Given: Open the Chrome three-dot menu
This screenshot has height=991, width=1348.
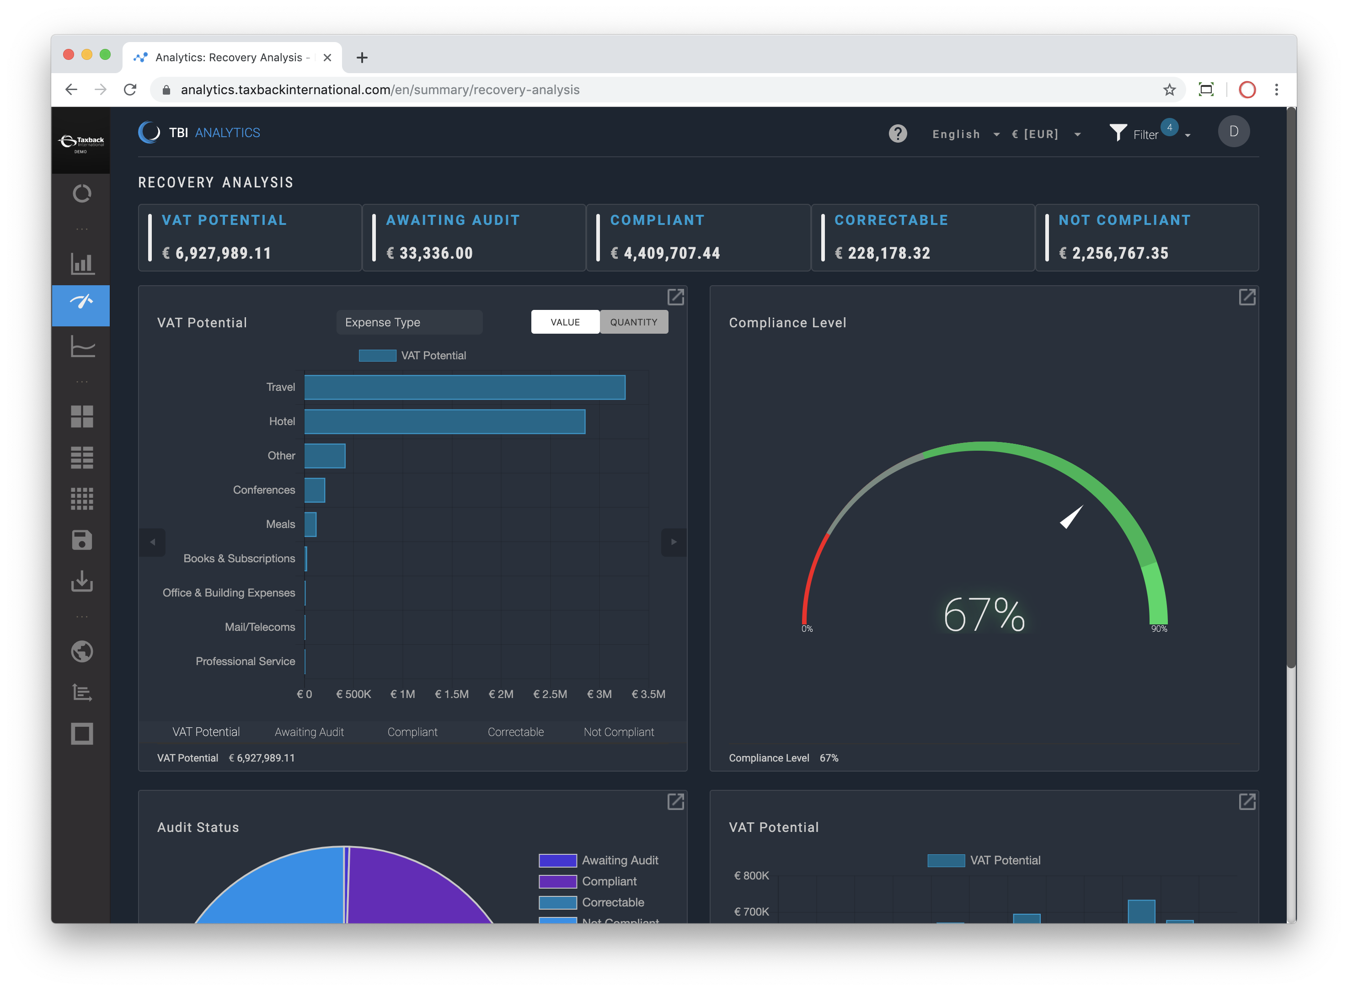Looking at the screenshot, I should (x=1277, y=90).
